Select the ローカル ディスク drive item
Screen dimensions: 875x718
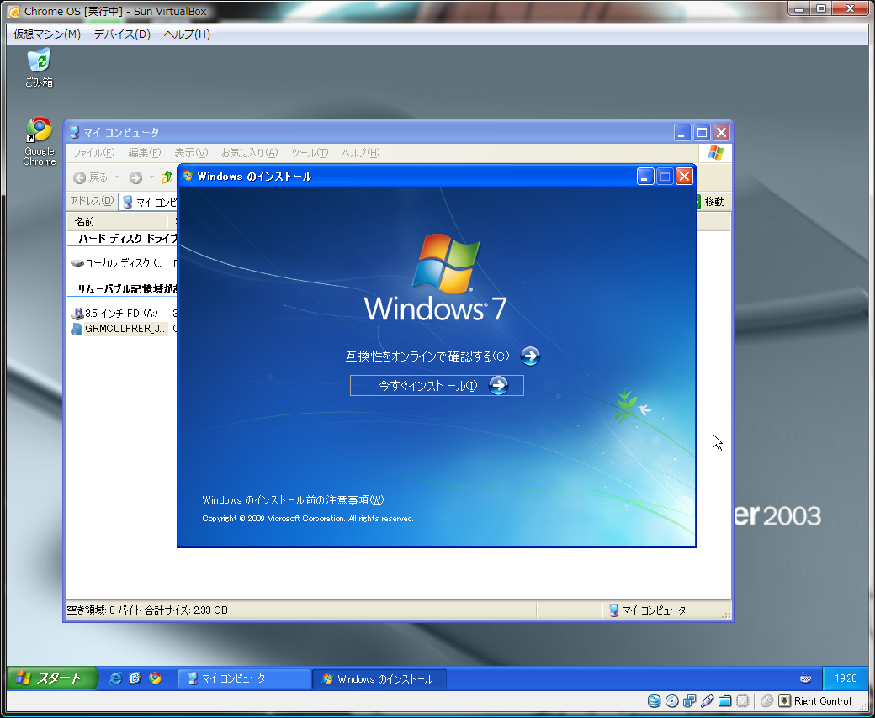pyautogui.click(x=116, y=262)
